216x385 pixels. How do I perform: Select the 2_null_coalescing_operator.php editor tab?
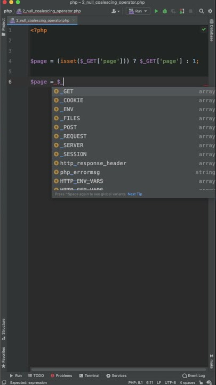click(x=42, y=21)
